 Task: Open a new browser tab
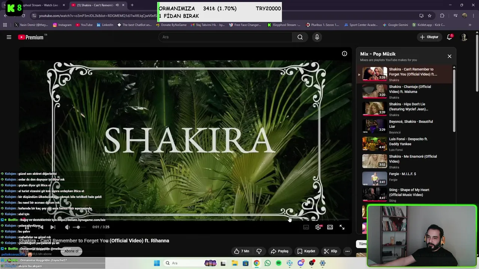tap(132, 5)
